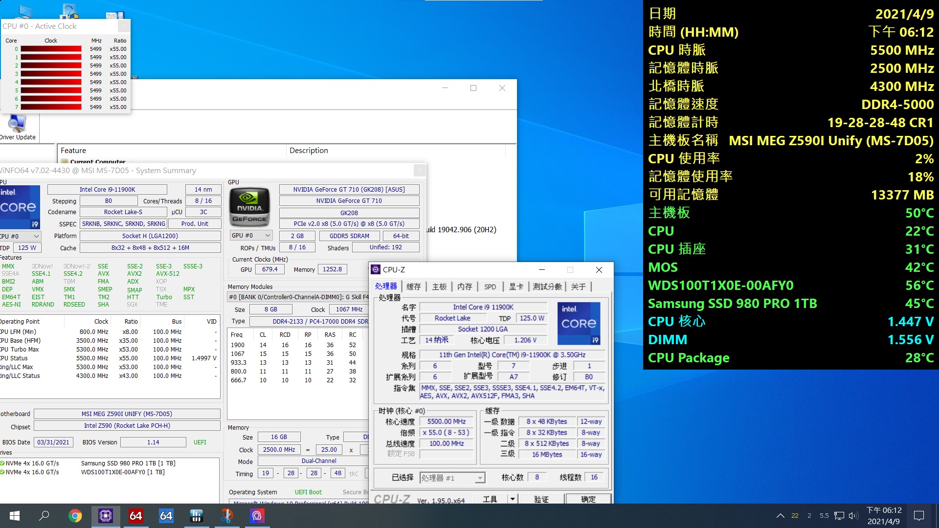The image size is (939, 528).
Task: Click the Intel Z590 (Rocket Lake PCH-H) chipset field
Action: [x=127, y=425]
